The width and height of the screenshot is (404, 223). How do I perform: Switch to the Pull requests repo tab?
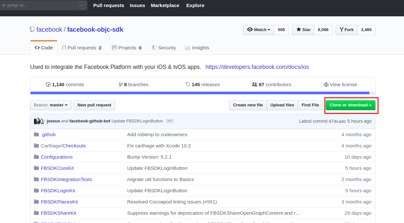click(82, 48)
